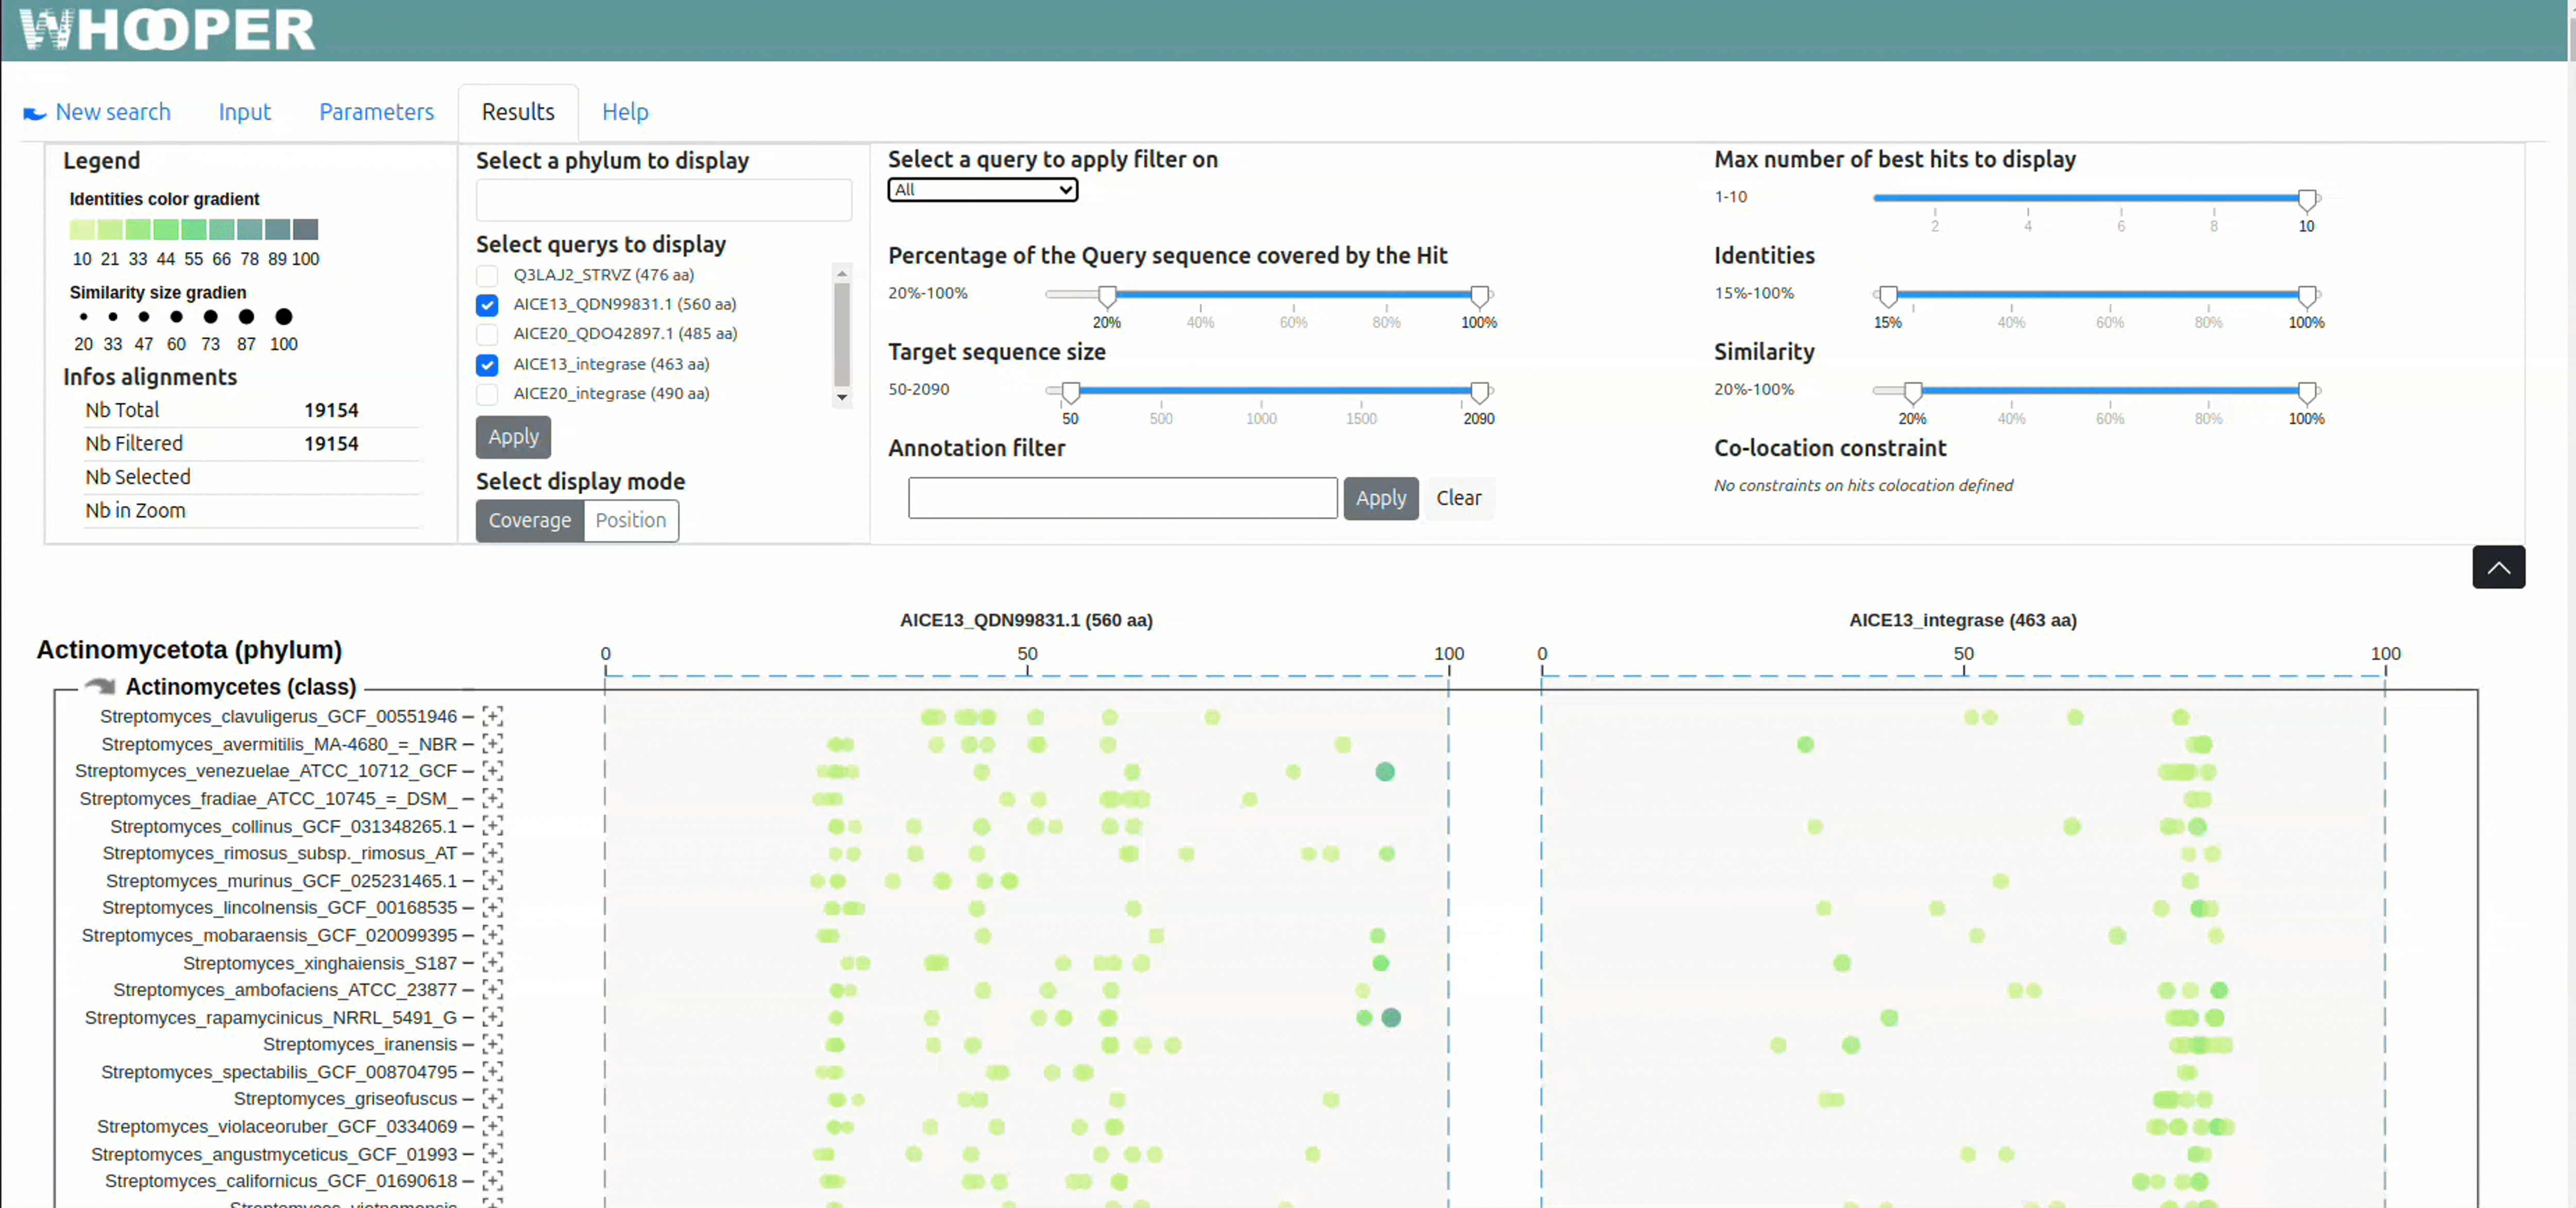Click zoom icon for Streptomyces_xinghaiensis row
Screen dimensions: 2576x1208
click(492, 962)
